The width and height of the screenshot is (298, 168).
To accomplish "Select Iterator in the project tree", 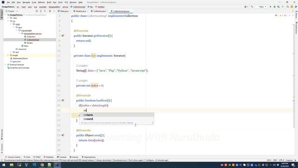I will pyautogui.click(x=30, y=43).
